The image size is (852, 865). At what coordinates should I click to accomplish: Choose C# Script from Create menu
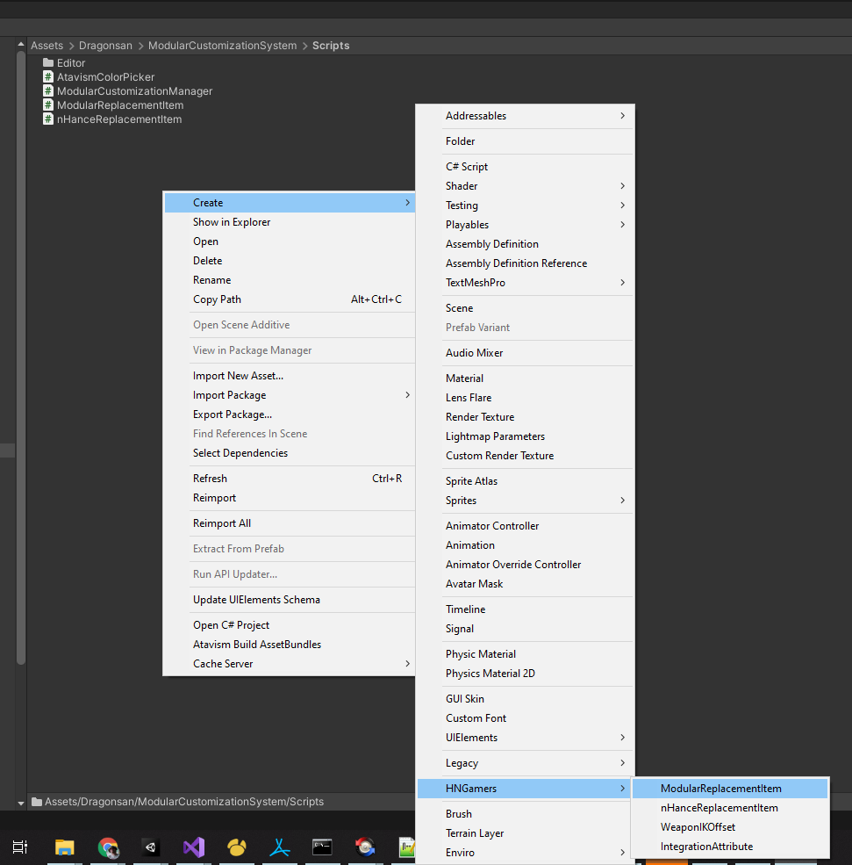click(467, 167)
